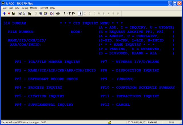This screenshot has height=125, width=183.
Task: Click the floppy disk save icon
Action: tap(14, 13)
